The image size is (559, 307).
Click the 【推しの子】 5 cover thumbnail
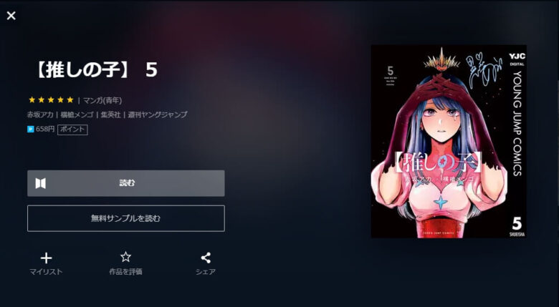[449, 142]
